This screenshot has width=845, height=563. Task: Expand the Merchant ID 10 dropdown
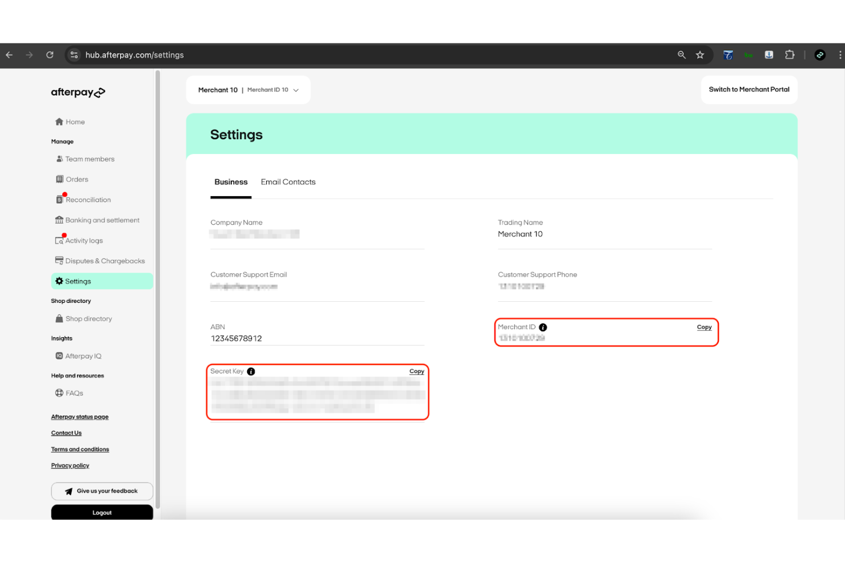296,90
